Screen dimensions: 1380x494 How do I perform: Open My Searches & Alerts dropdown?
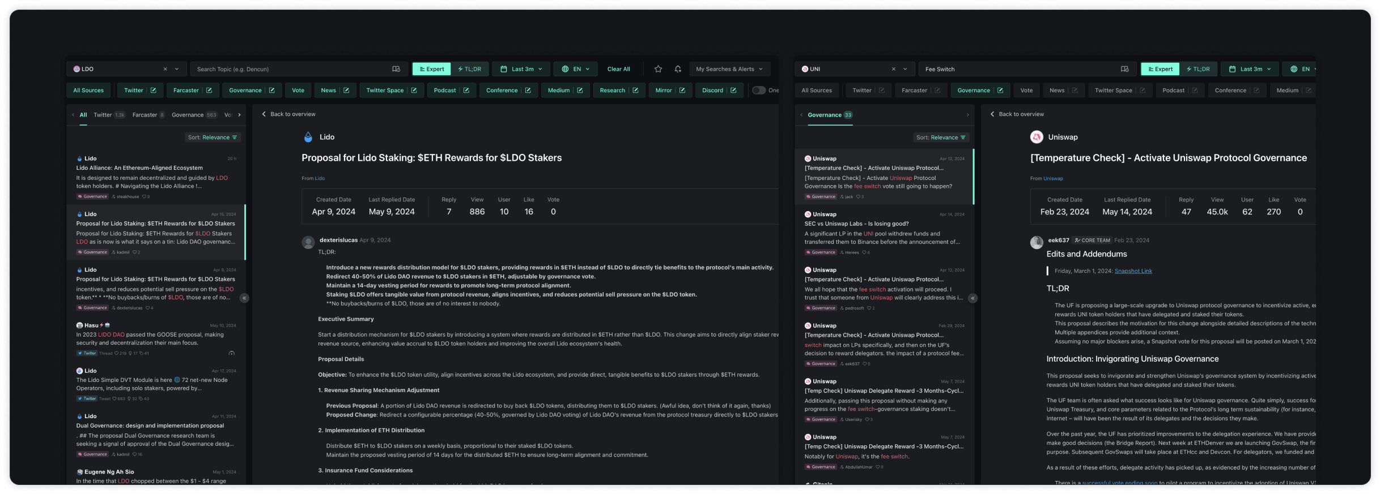tap(729, 69)
